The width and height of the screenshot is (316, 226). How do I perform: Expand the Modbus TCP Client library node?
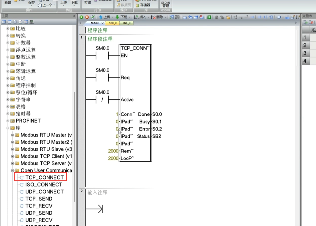[13, 156]
